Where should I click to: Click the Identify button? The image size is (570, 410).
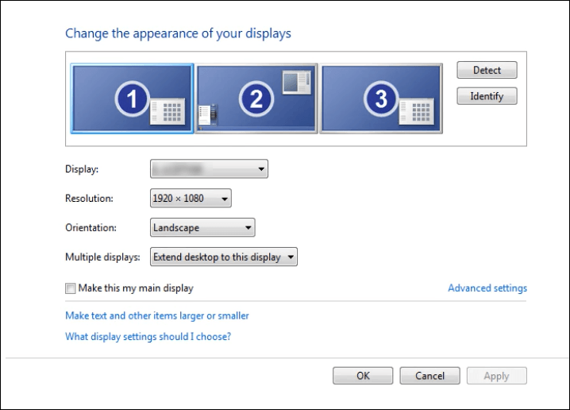[x=487, y=96]
